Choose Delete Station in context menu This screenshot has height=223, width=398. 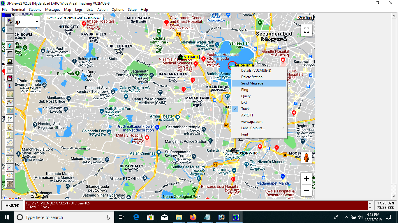pyautogui.click(x=259, y=77)
